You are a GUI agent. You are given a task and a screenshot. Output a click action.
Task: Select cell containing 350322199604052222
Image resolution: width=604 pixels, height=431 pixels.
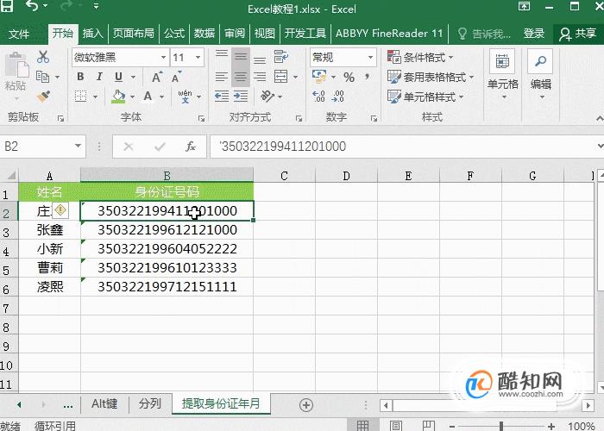167,248
